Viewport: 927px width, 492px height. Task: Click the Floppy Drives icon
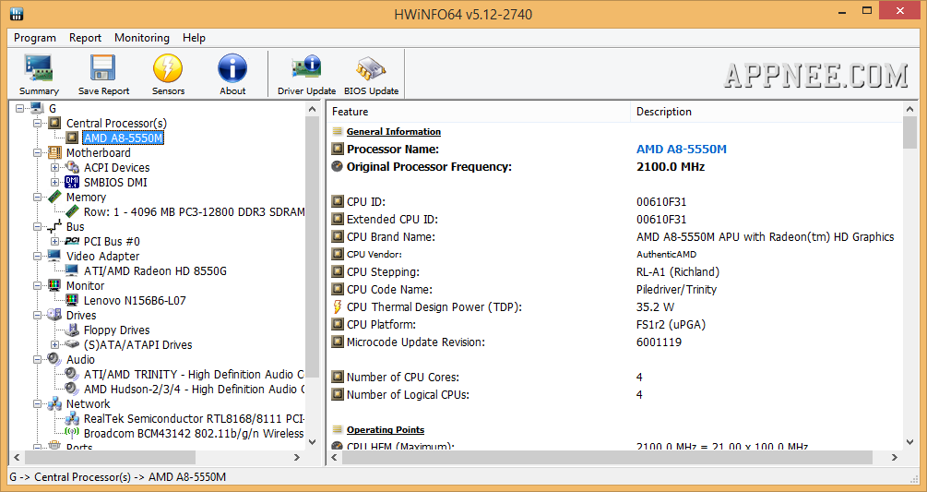click(x=72, y=330)
